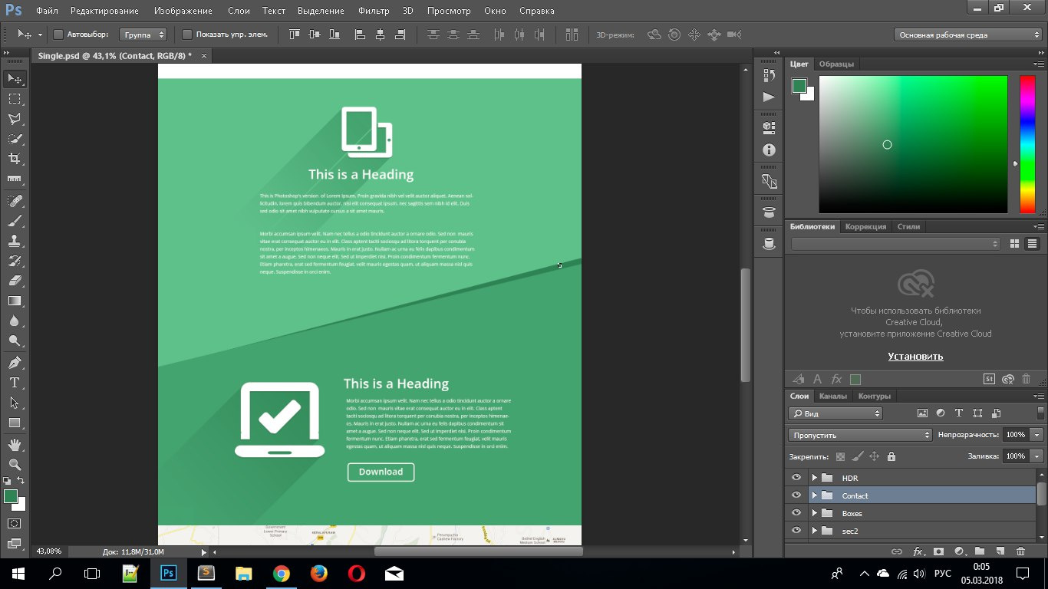
Task: Open the Фильтр menu
Action: tap(373, 11)
